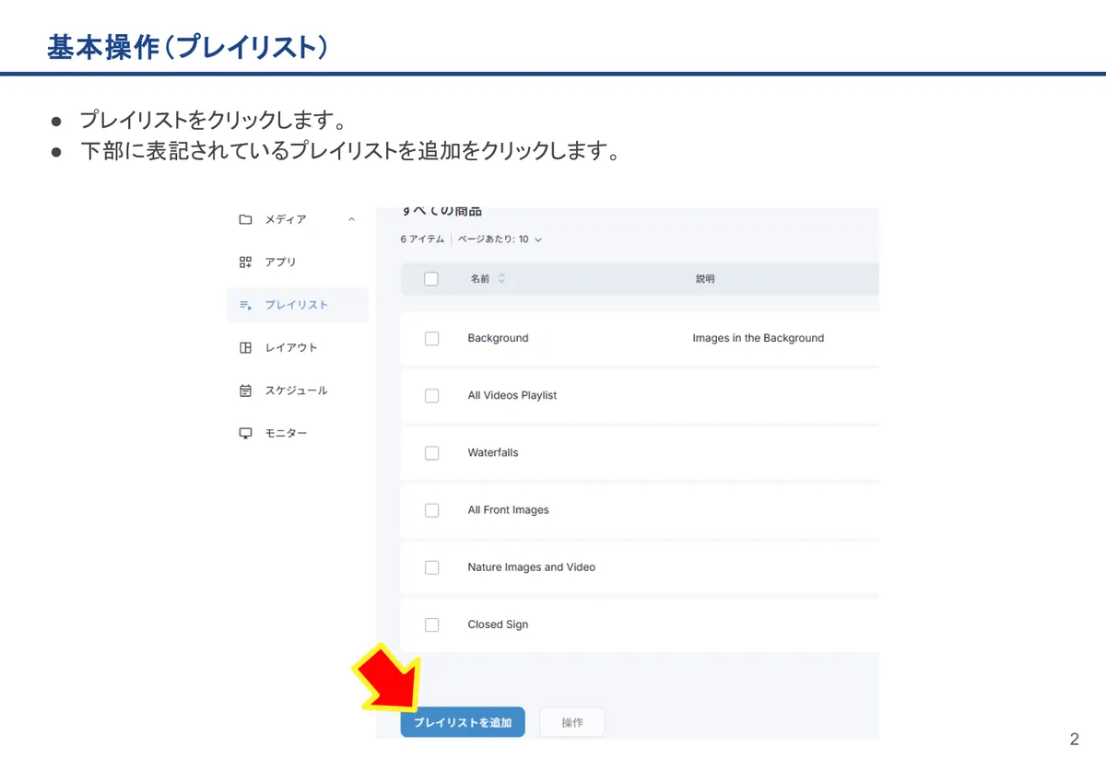Open the Closed Sign playlist
This screenshot has height=782, width=1106.
tap(498, 624)
